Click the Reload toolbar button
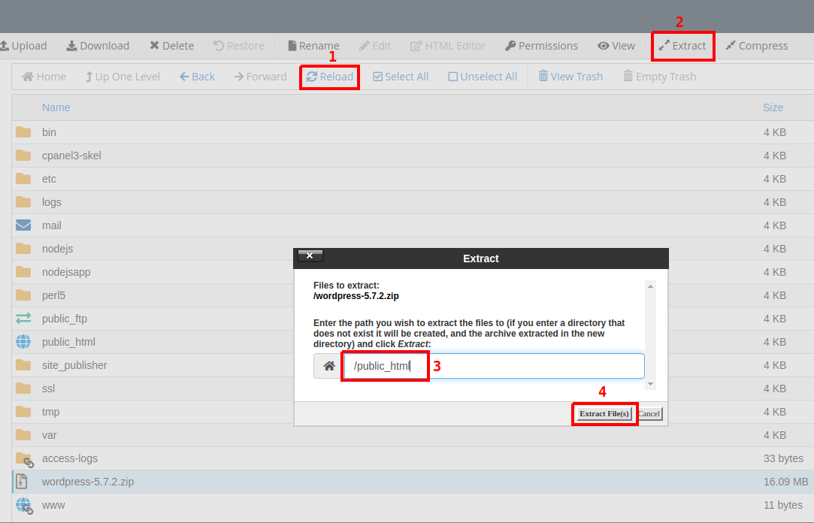This screenshot has width=814, height=523. [329, 77]
